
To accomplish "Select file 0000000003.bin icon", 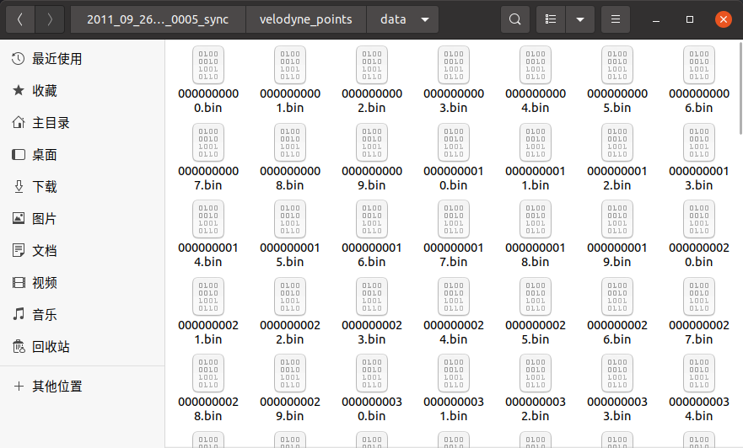I will point(454,66).
